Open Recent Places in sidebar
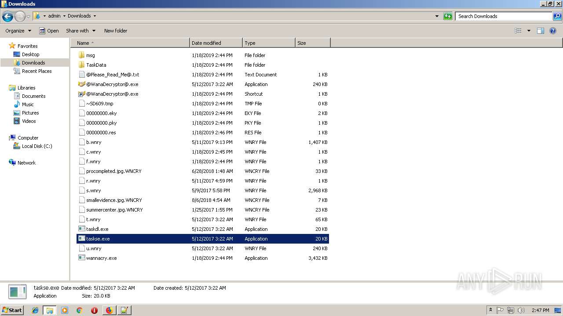 tap(37, 71)
